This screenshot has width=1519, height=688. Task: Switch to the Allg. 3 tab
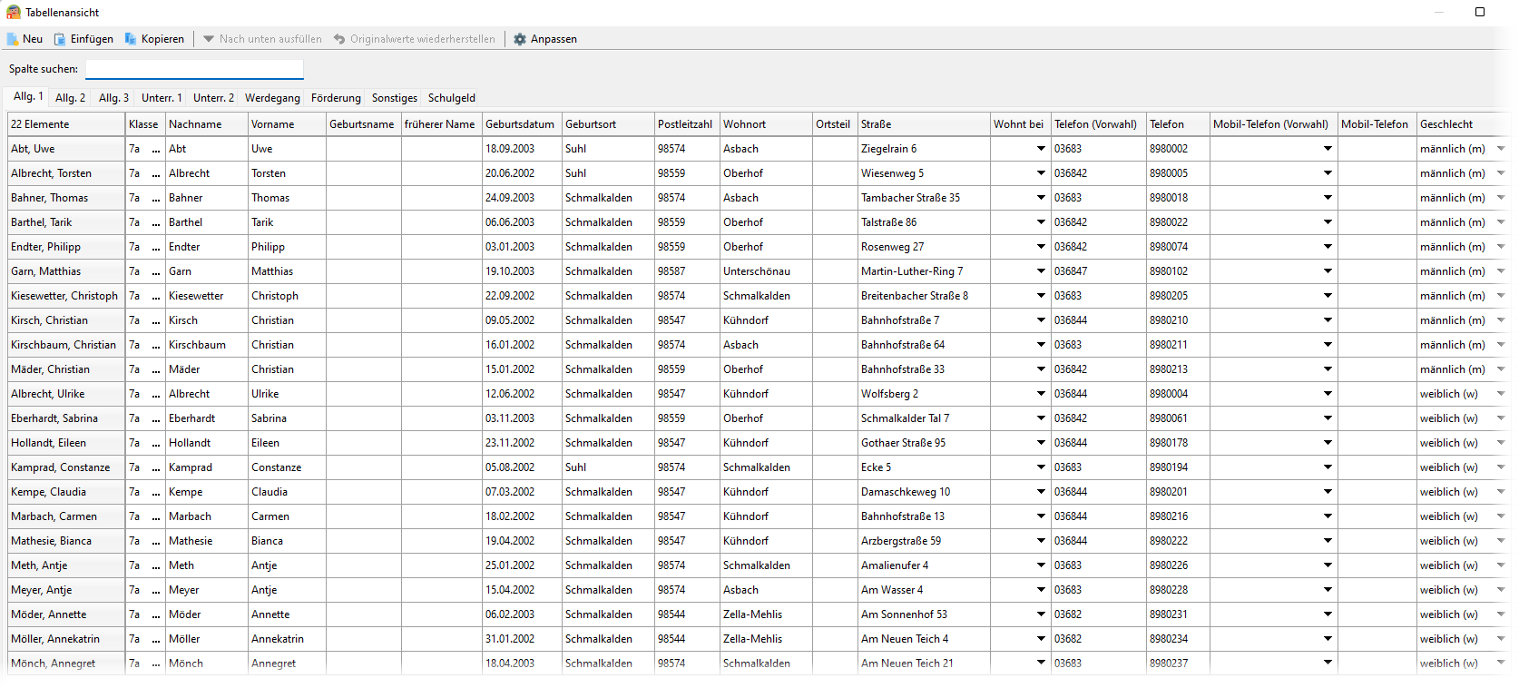113,98
